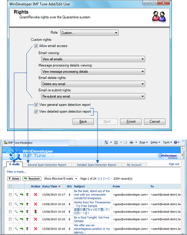Viewport: 187px width, 235px height.
Task: Click the Back button in the dialog
Action: [x=83, y=121]
